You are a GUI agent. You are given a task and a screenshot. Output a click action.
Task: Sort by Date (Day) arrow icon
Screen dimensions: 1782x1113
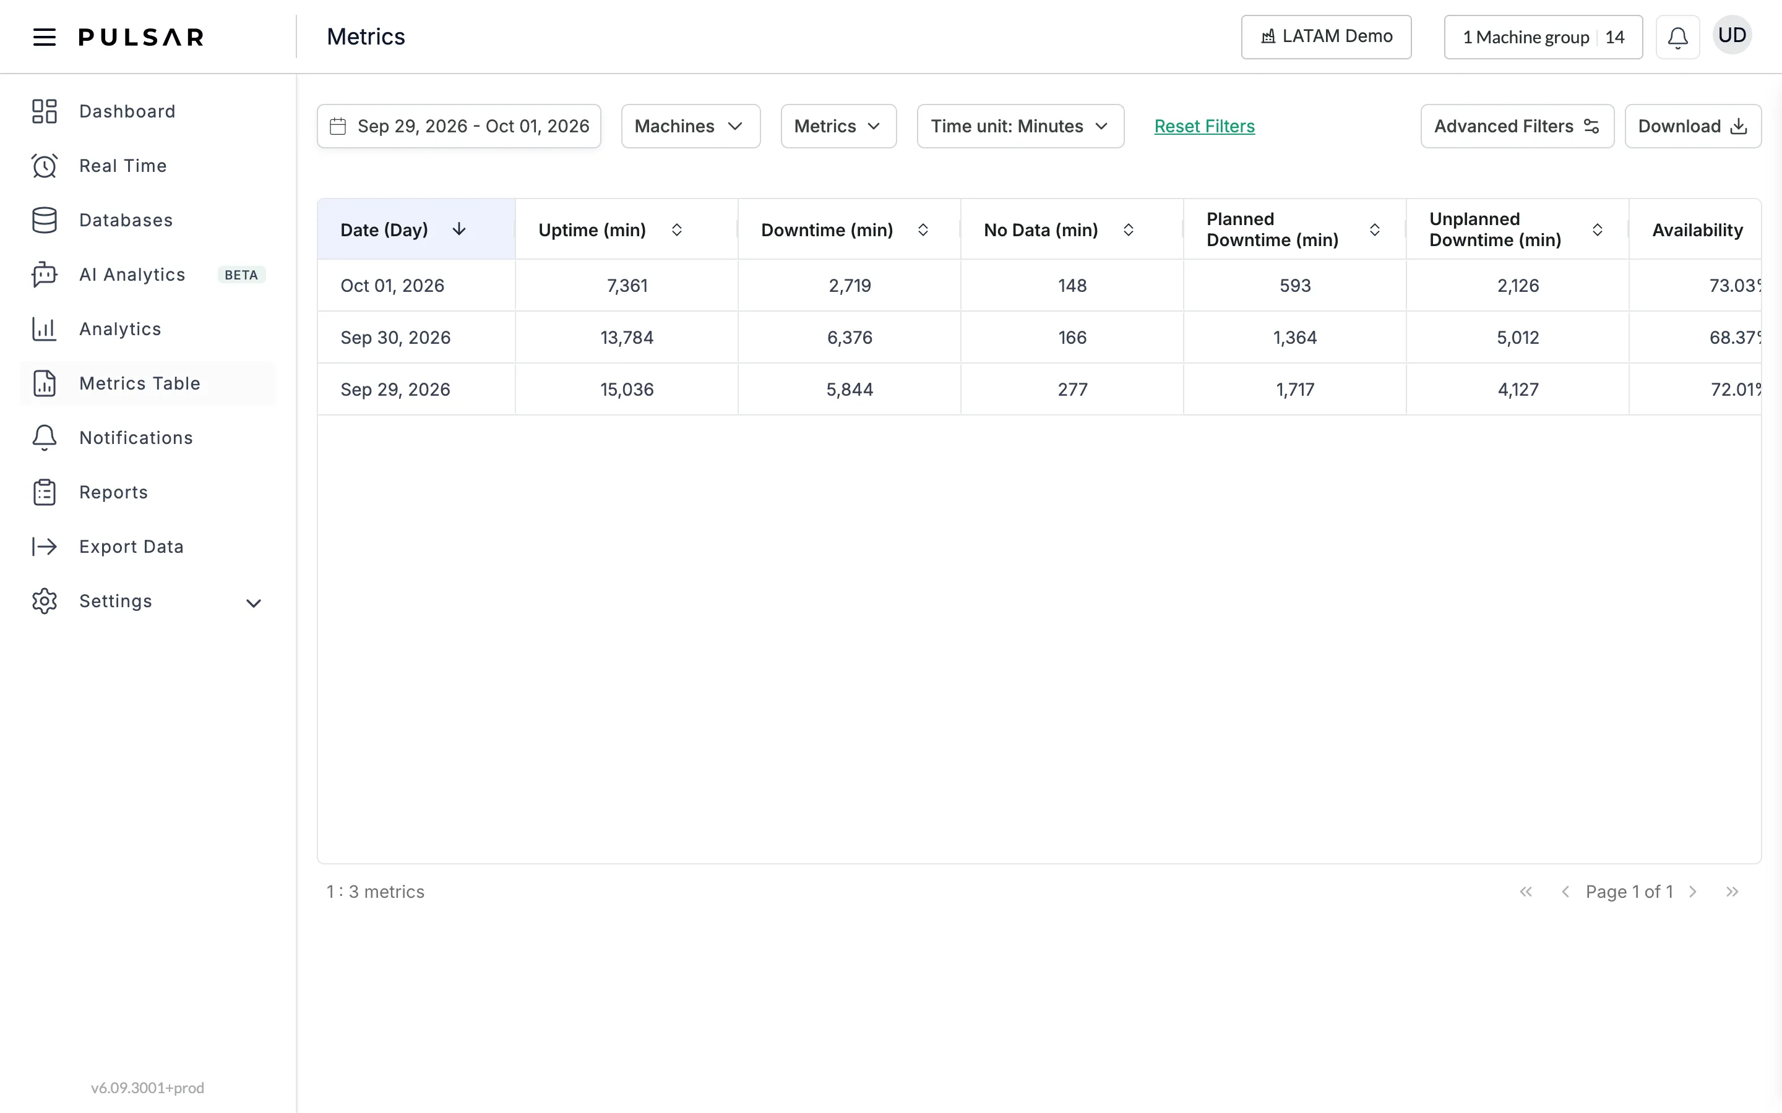pyautogui.click(x=458, y=229)
